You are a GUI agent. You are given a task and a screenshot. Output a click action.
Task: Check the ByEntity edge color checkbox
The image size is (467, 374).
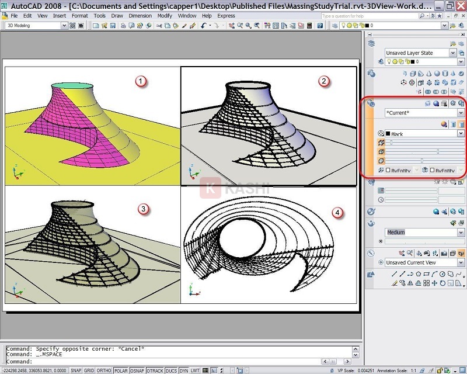point(388,169)
